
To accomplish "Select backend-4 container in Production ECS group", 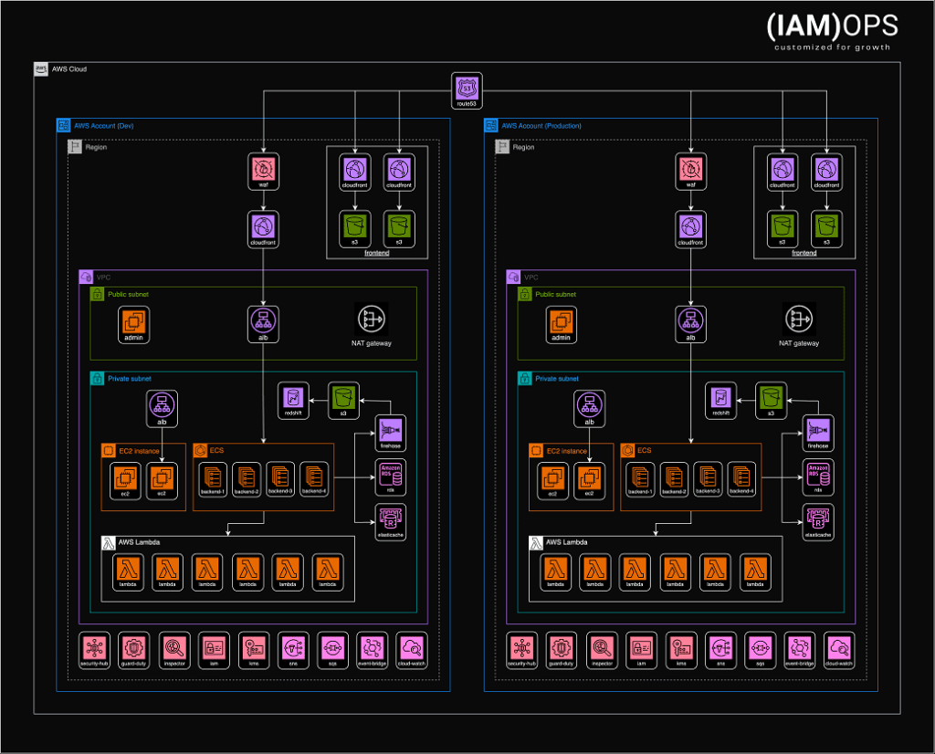I will click(741, 476).
